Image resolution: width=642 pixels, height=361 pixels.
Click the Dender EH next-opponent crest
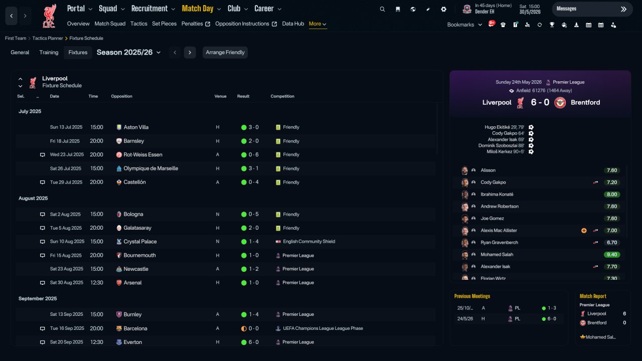(467, 9)
